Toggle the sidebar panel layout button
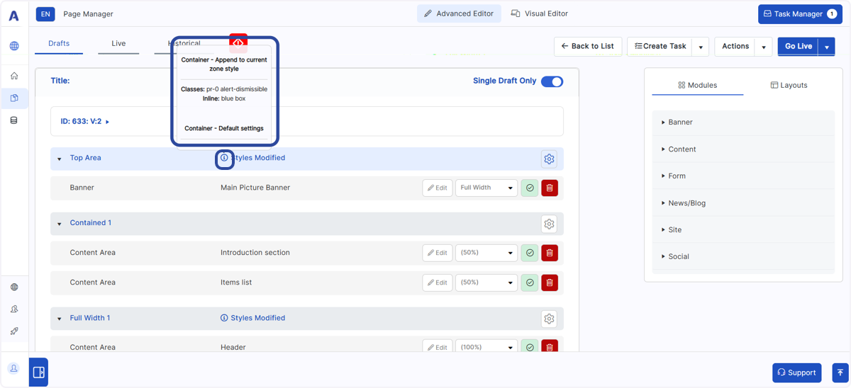The width and height of the screenshot is (851, 388). click(x=39, y=372)
